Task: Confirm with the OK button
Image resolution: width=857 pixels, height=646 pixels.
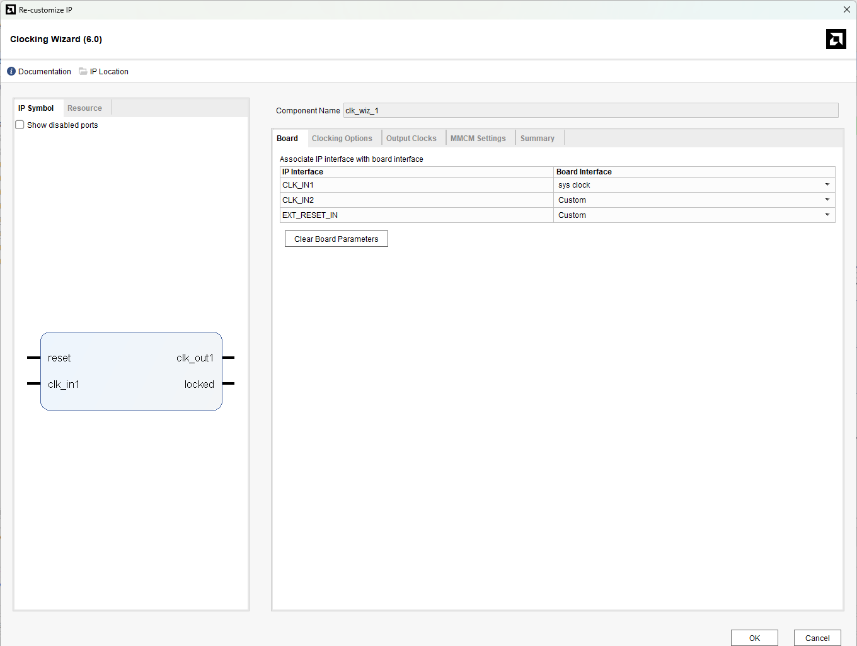Action: [754, 638]
